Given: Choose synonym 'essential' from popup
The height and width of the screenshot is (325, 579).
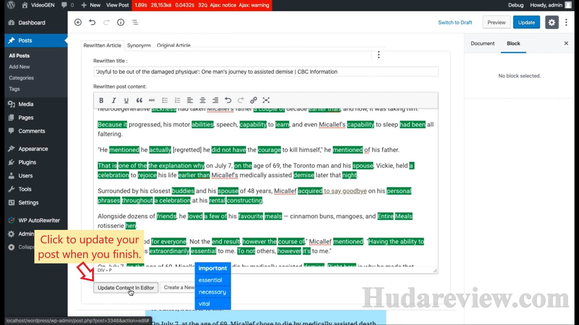Looking at the screenshot, I should coord(213,280).
